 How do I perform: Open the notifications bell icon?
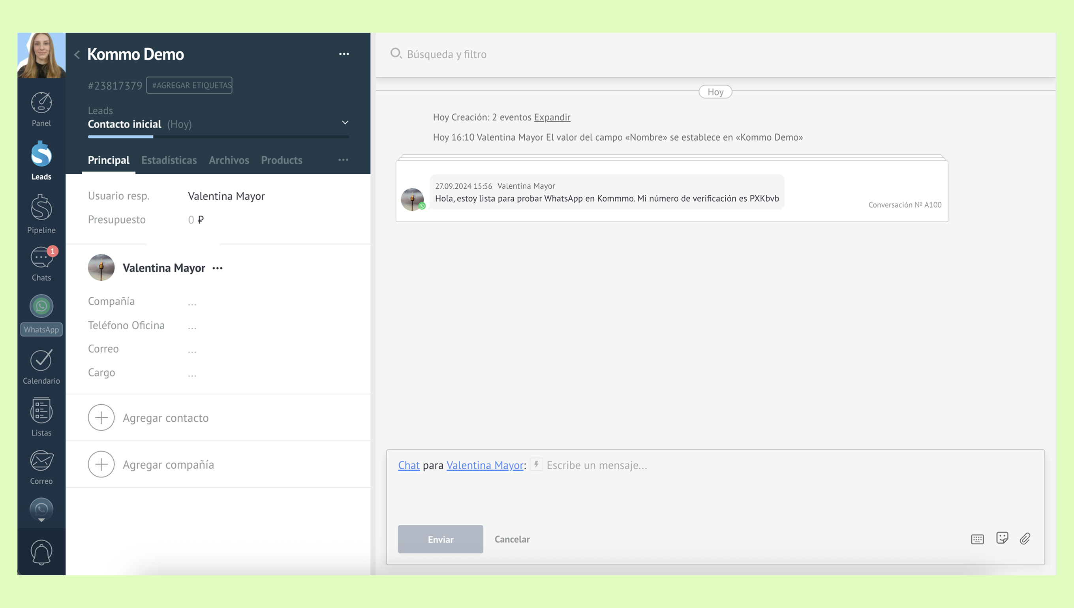point(41,552)
